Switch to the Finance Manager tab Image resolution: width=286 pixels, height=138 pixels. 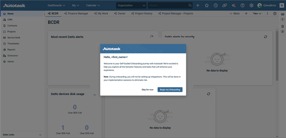tap(76, 14)
